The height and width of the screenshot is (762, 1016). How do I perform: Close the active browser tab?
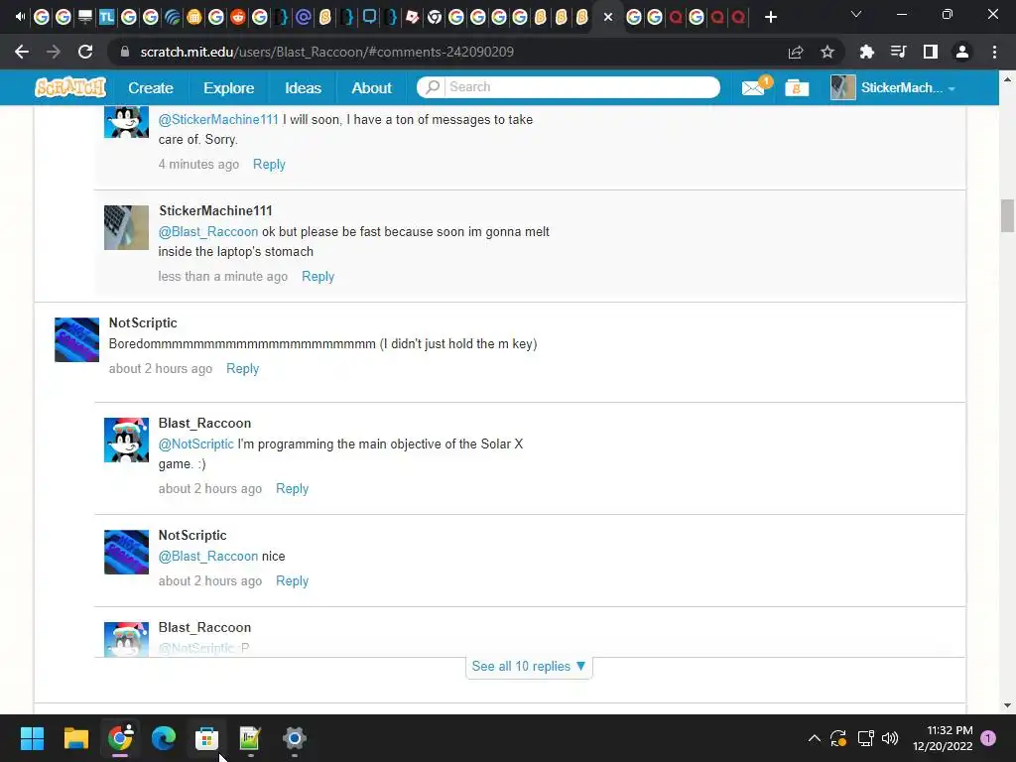tap(608, 18)
